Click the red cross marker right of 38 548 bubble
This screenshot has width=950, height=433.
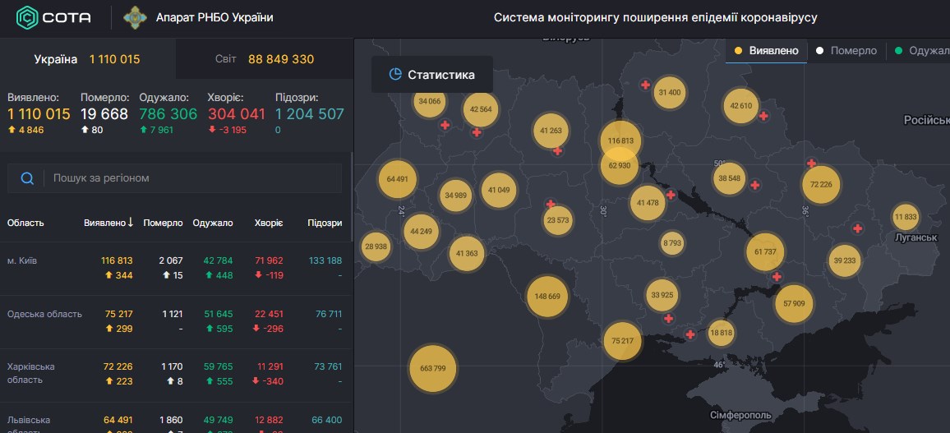(x=755, y=186)
